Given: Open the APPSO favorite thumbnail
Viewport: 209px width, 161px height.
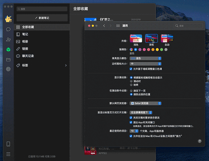Looking at the screenshot, I should [x=90, y=151].
